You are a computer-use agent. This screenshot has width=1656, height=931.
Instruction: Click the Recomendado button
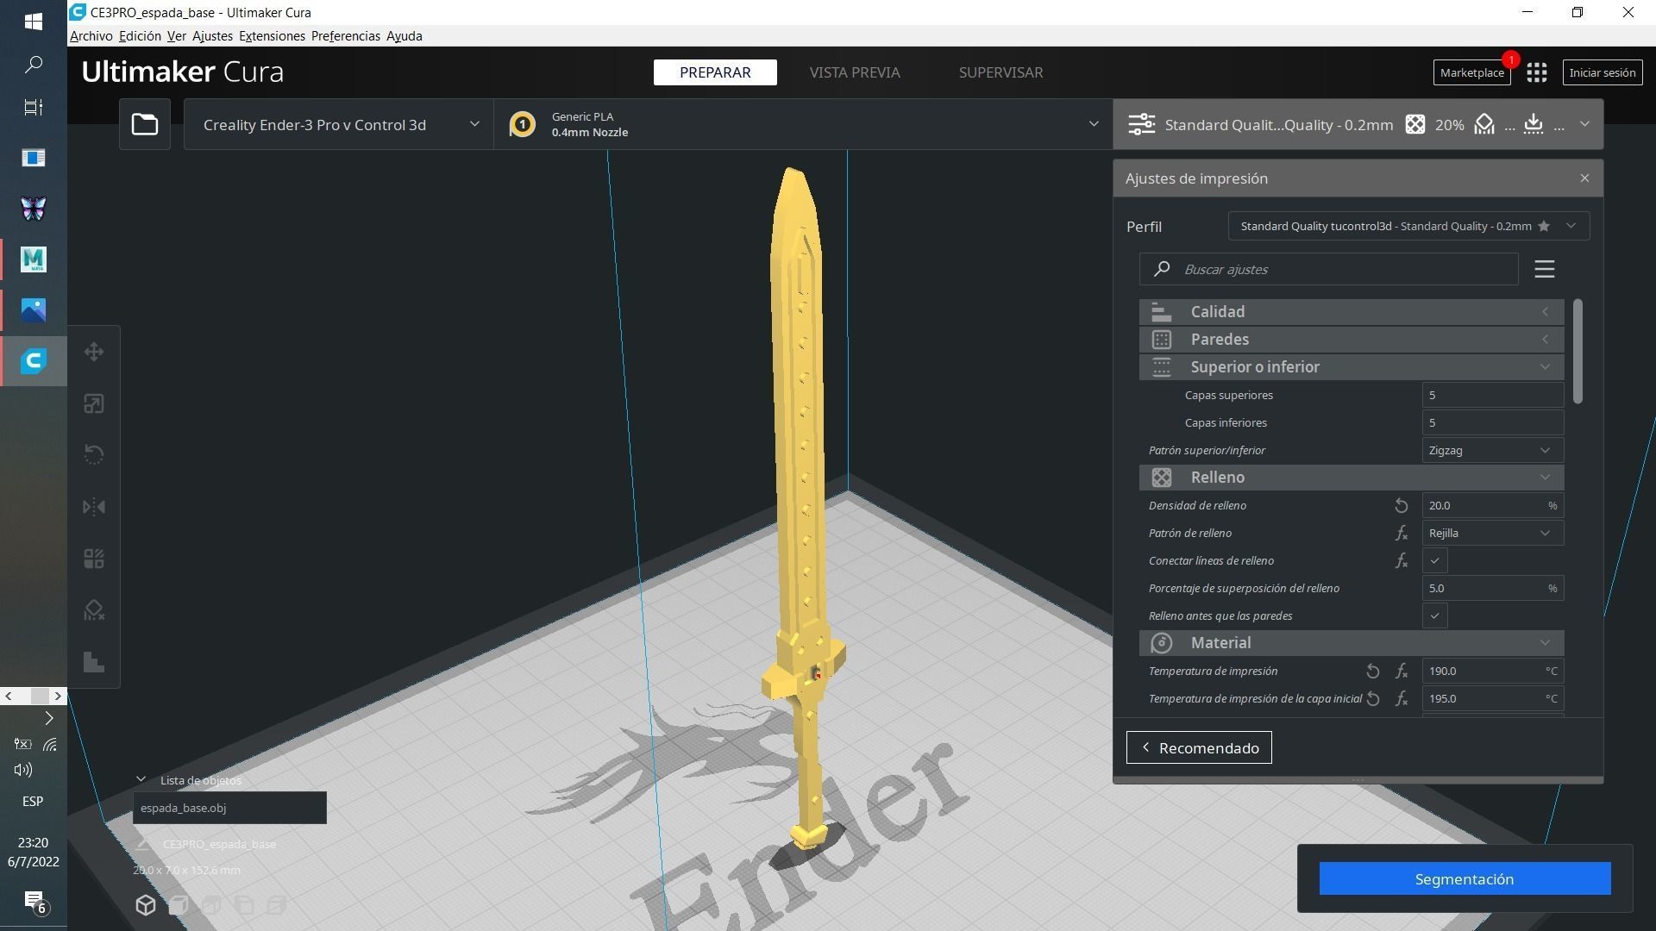point(1199,747)
